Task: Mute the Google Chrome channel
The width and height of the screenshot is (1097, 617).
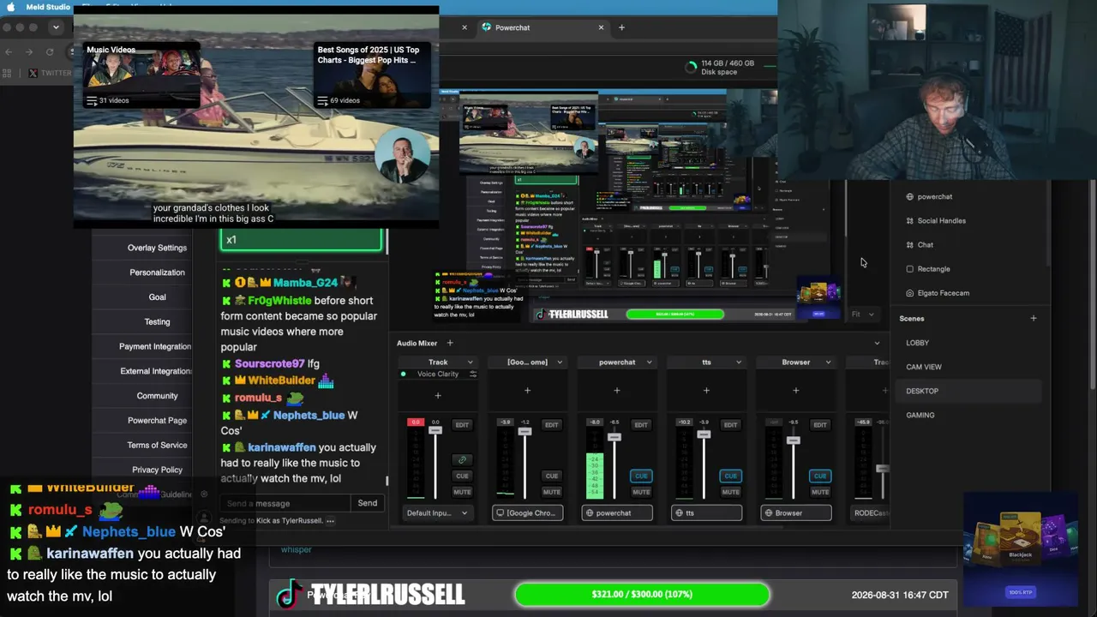Action: [x=551, y=492]
